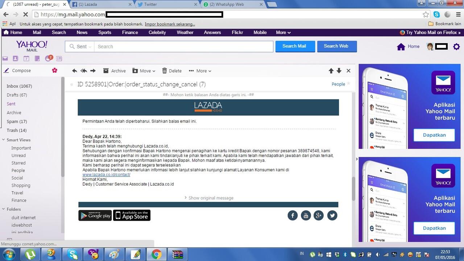Open calendar icon in Yahoo icon row
Image resolution: width=464 pixels, height=261 pixels.
[26, 58]
